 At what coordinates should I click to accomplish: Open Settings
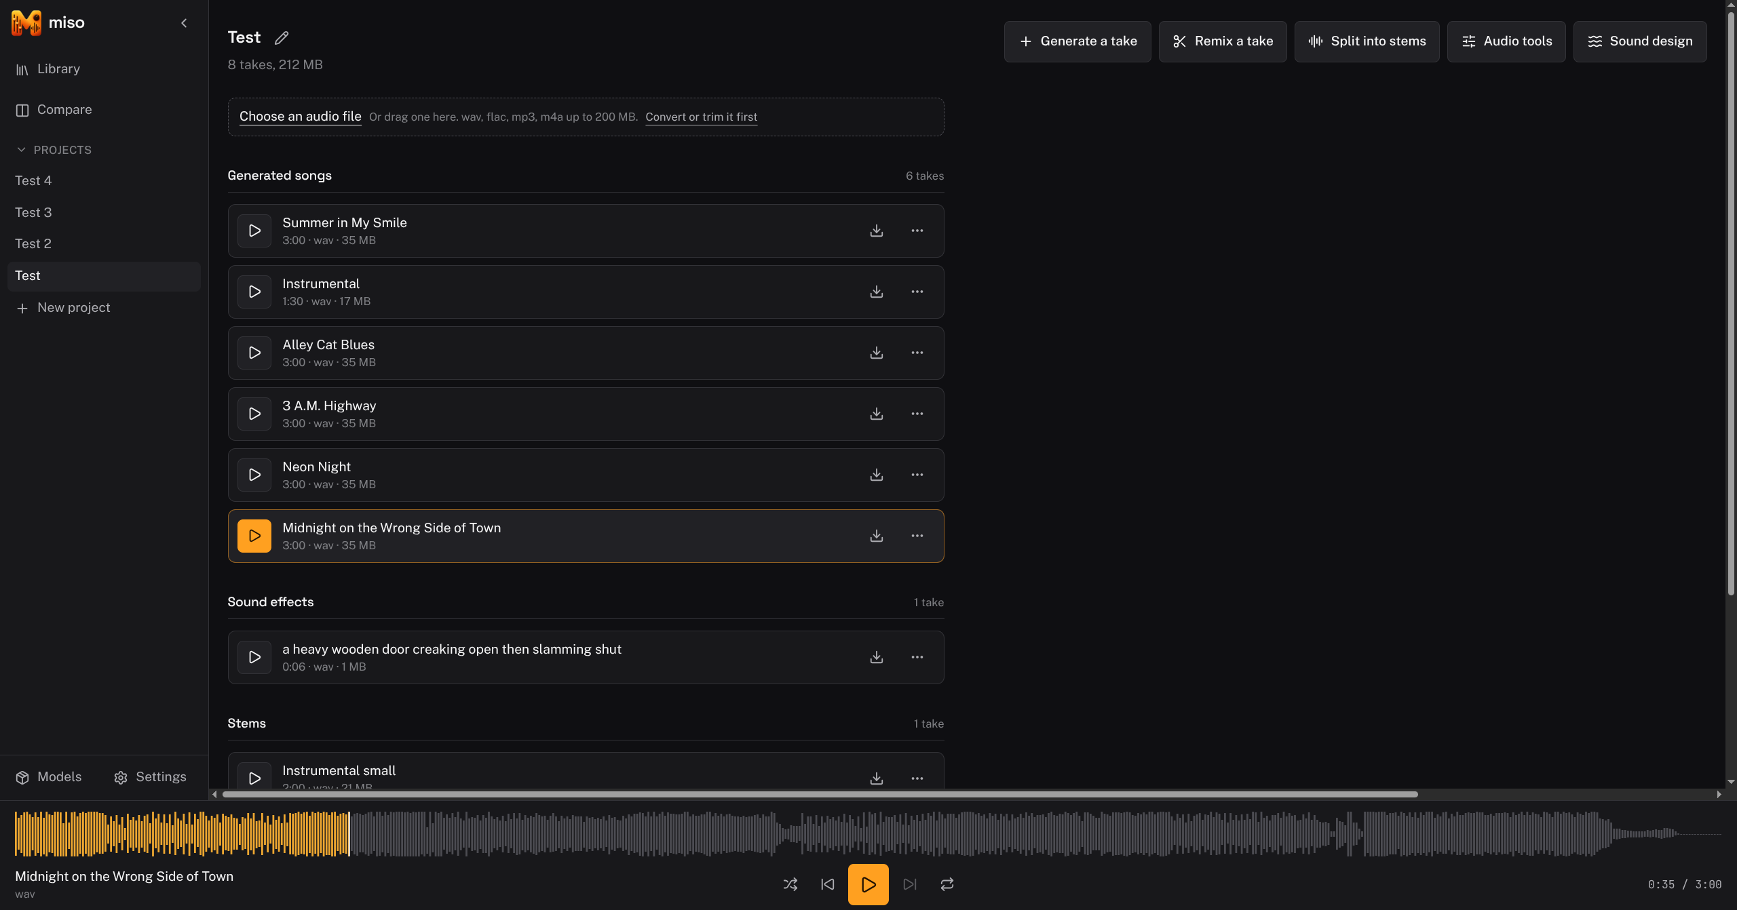151,777
